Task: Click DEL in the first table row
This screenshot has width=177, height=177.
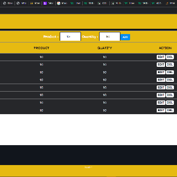Action: coord(170,57)
